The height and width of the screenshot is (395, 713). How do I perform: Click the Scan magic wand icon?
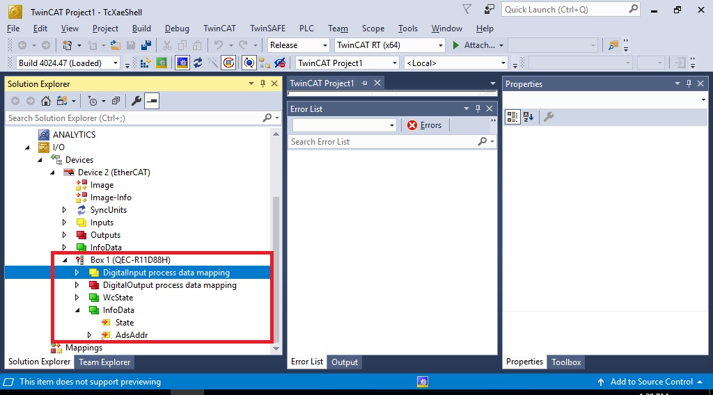(213, 63)
